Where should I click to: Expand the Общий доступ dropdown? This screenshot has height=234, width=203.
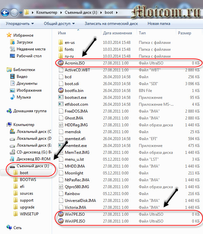click(x=59, y=24)
